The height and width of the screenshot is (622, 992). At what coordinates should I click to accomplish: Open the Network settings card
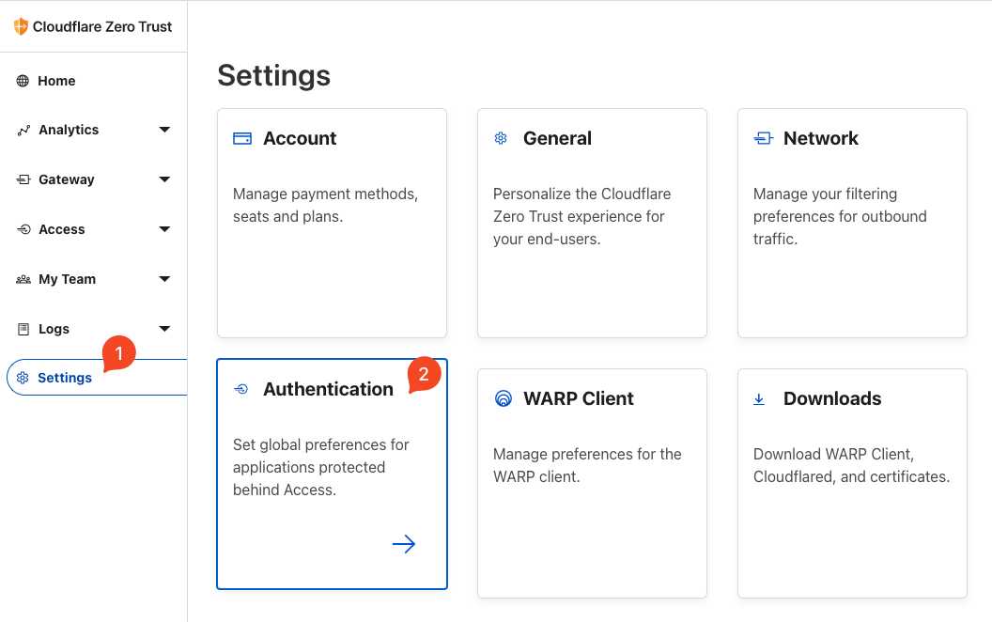[852, 223]
